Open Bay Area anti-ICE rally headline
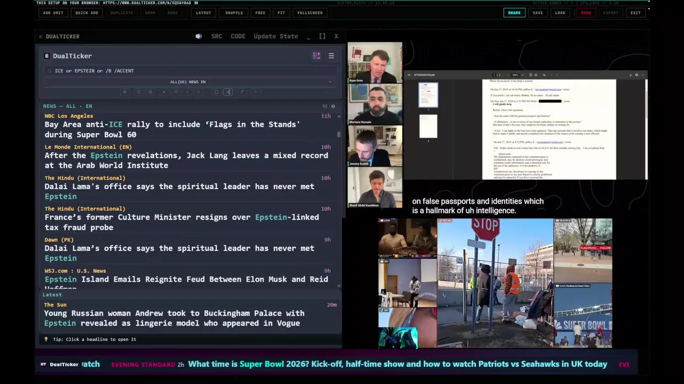This screenshot has height=384, width=684. pos(172,130)
